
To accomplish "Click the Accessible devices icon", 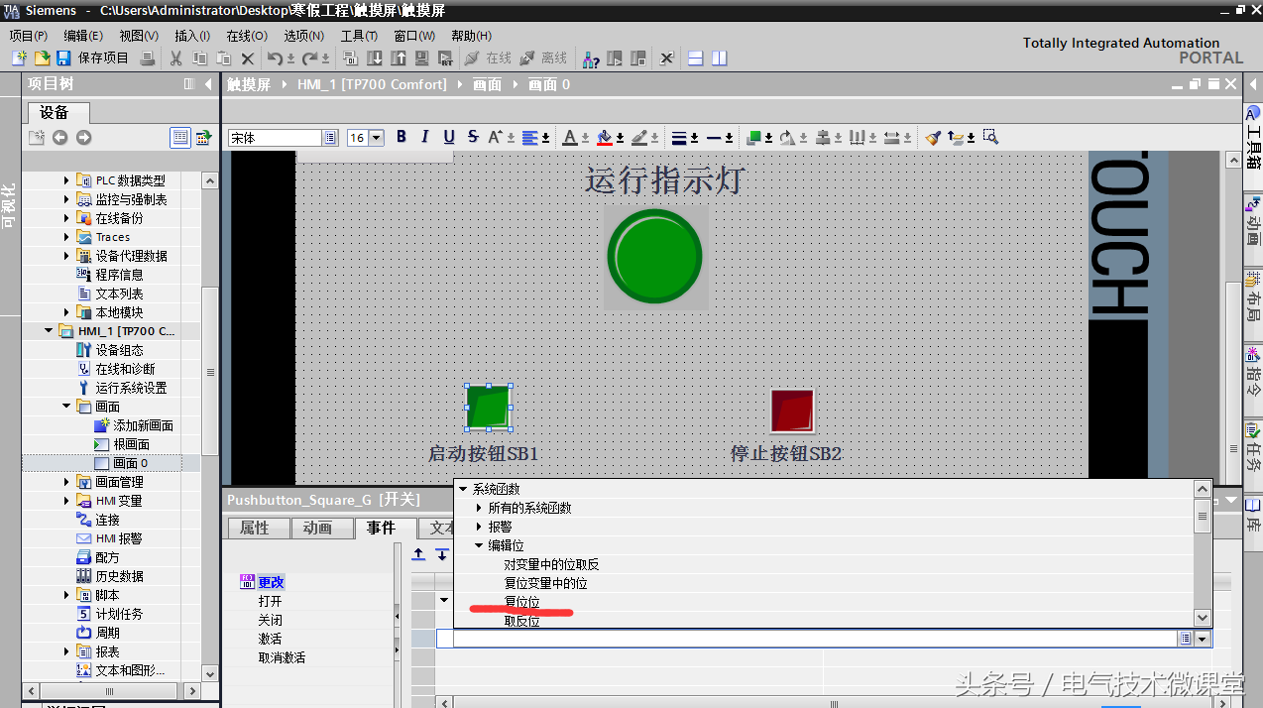I will pyautogui.click(x=591, y=59).
